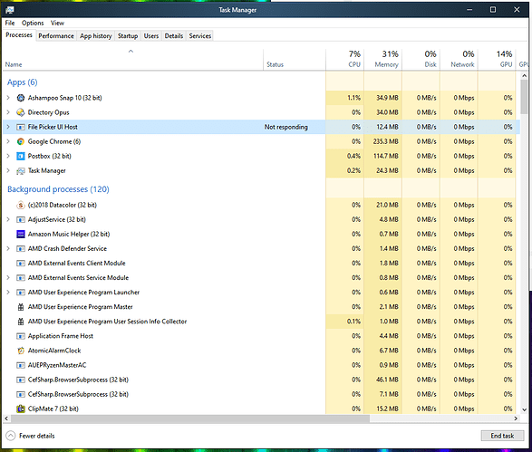532x452 pixels.
Task: Click the ClipMate 7 process icon
Action: [21, 409]
